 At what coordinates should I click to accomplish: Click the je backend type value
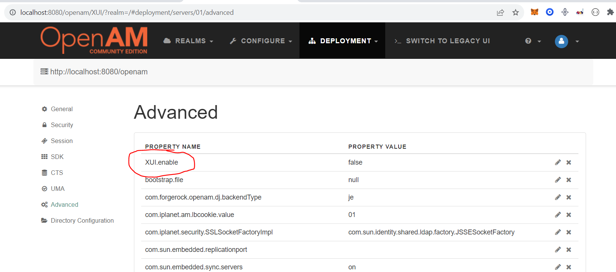pyautogui.click(x=351, y=197)
